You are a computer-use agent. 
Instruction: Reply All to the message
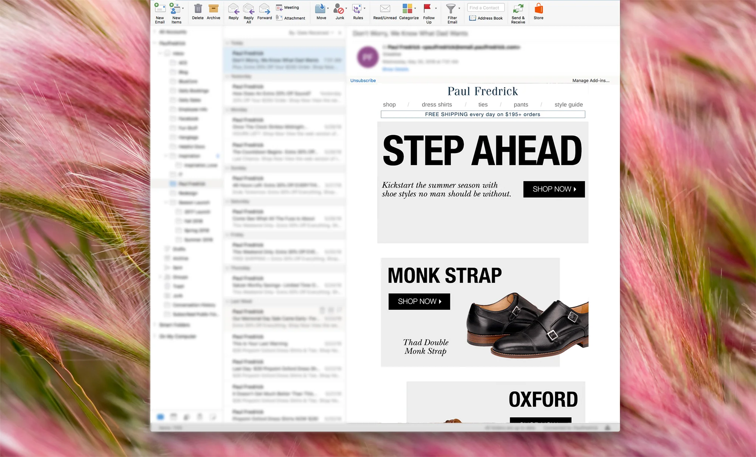(248, 12)
